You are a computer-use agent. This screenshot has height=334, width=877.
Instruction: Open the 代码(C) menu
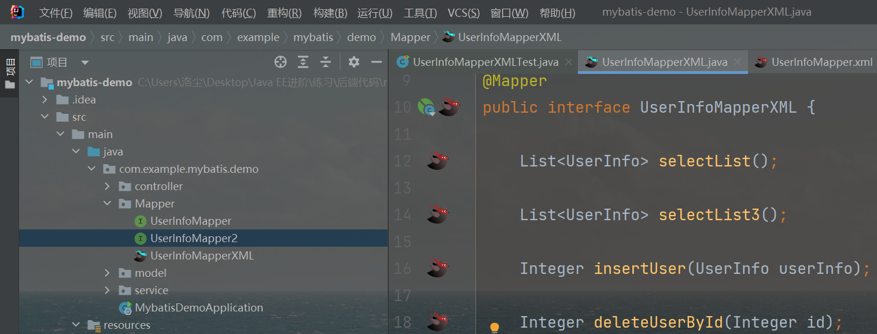(238, 13)
